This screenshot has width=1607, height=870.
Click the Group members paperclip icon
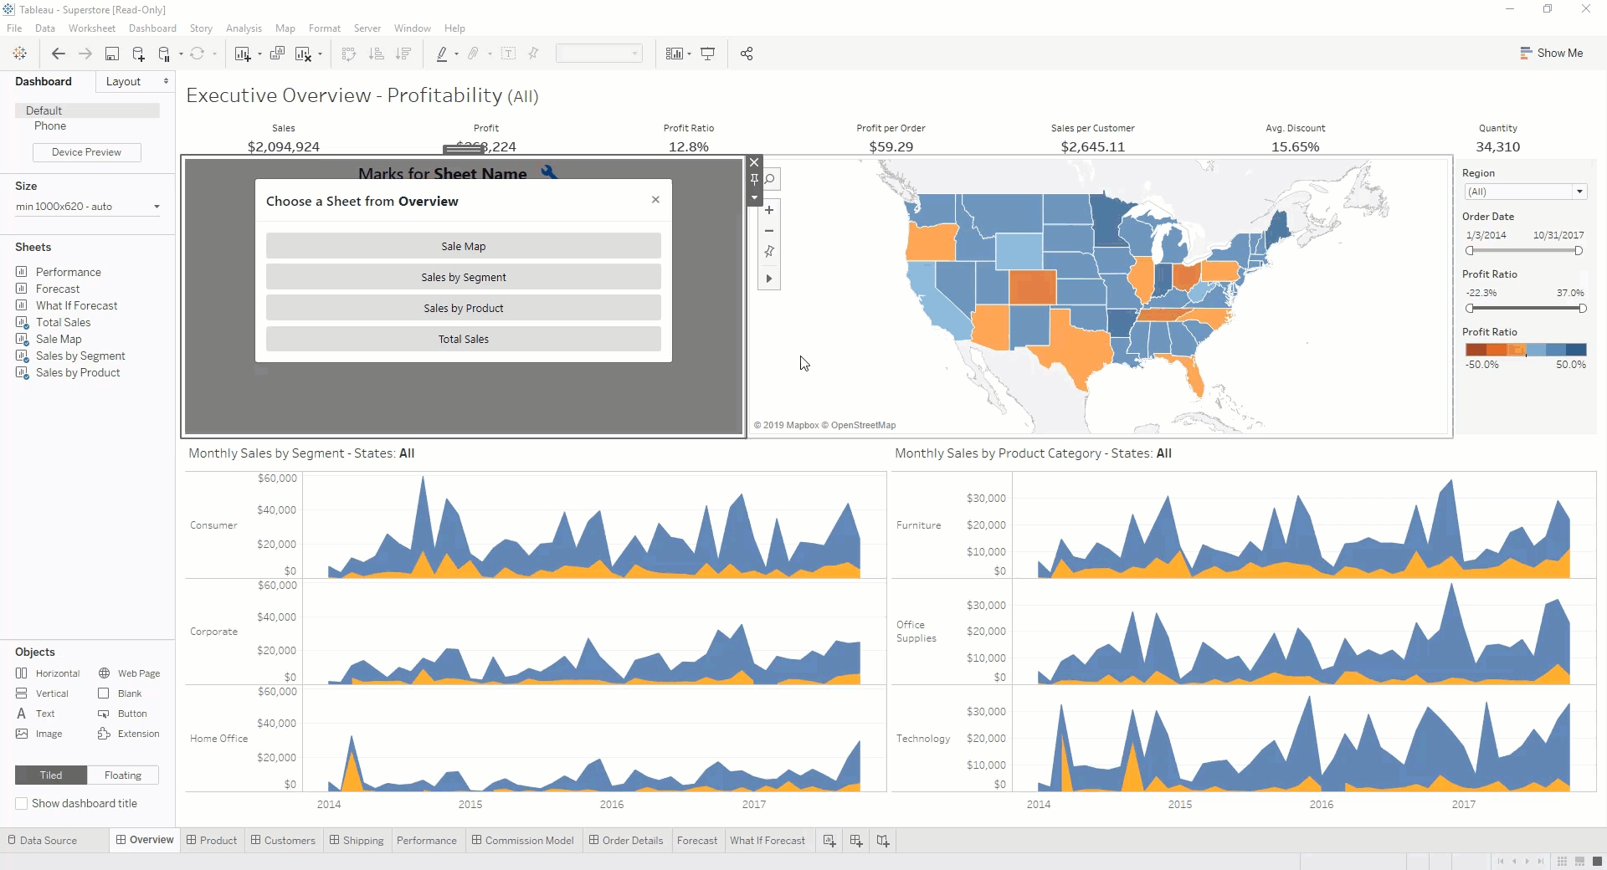coord(473,54)
